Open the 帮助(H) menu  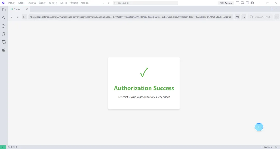(x=85, y=3)
